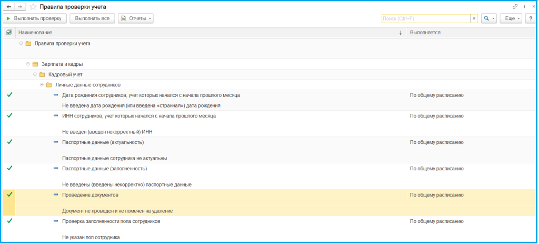Clear the search field with X button
This screenshot has height=244, width=539.
474,18
